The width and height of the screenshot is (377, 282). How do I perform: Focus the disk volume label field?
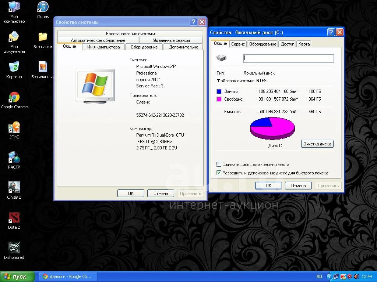point(289,58)
